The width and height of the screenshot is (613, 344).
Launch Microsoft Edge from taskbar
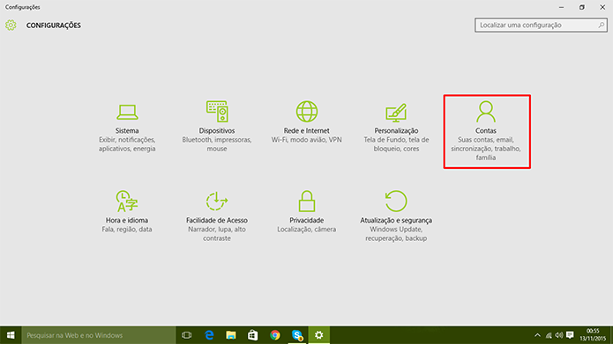pyautogui.click(x=209, y=335)
